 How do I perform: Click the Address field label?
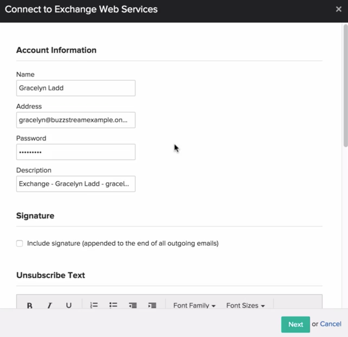click(29, 106)
